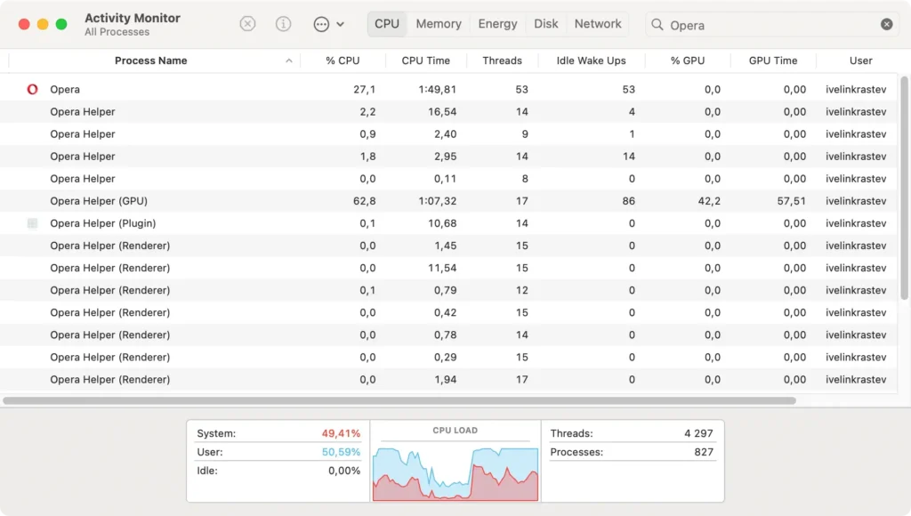Select Opera Helper with 0,11 CPU time
911x516 pixels.
(448, 179)
